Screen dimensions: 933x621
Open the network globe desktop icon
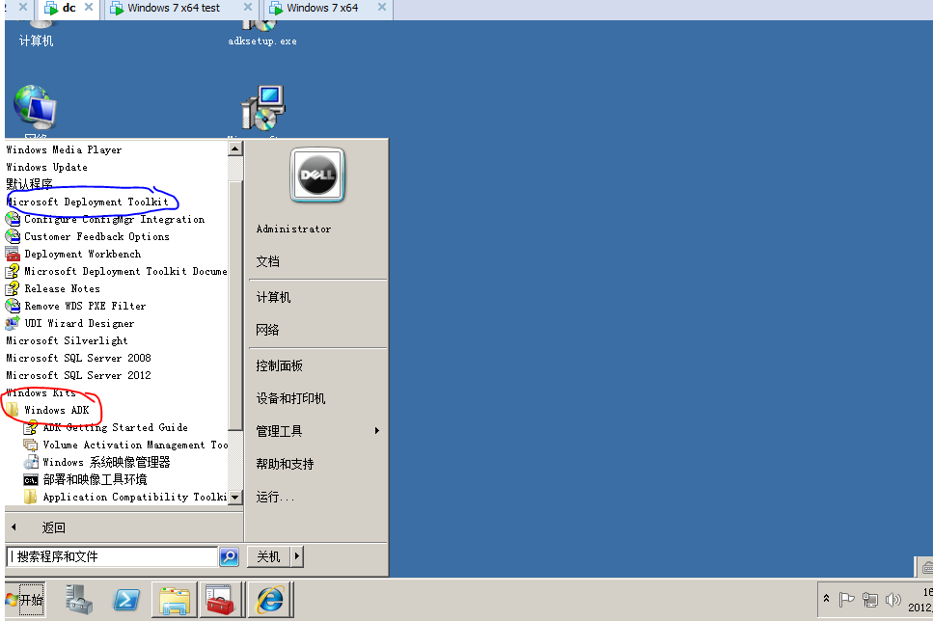pos(35,109)
